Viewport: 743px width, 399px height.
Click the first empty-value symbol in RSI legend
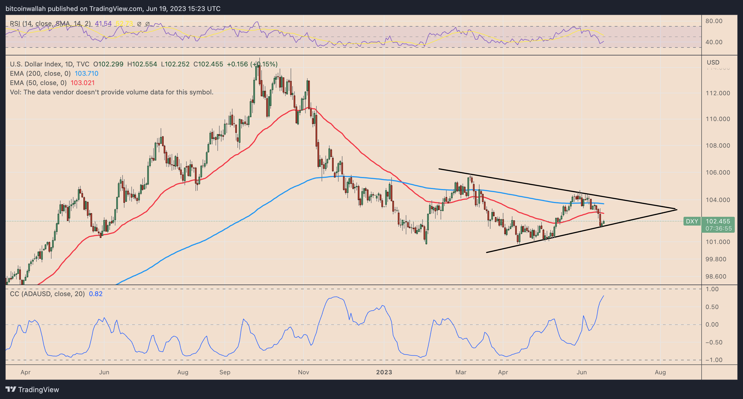coord(139,24)
